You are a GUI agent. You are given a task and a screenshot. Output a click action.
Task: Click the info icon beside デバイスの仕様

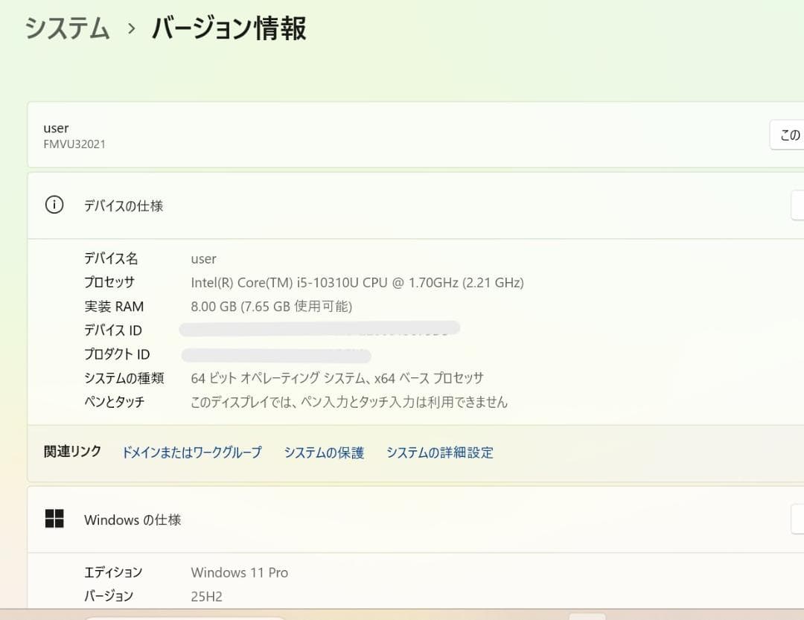click(54, 205)
